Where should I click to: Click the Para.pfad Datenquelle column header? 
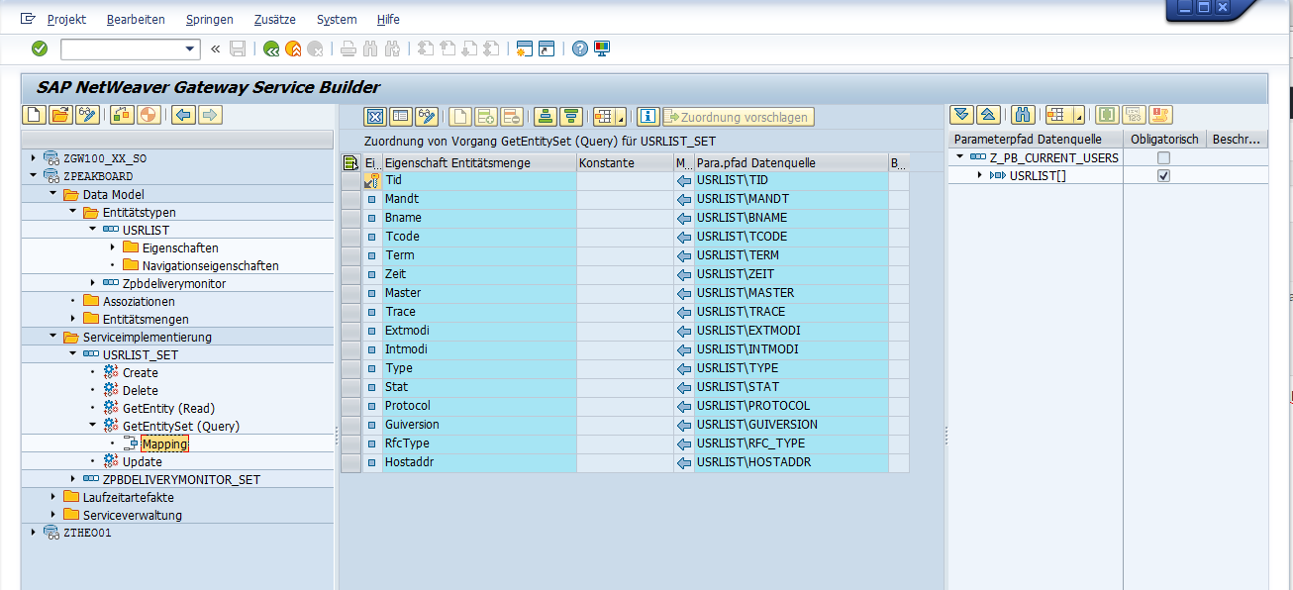790,162
